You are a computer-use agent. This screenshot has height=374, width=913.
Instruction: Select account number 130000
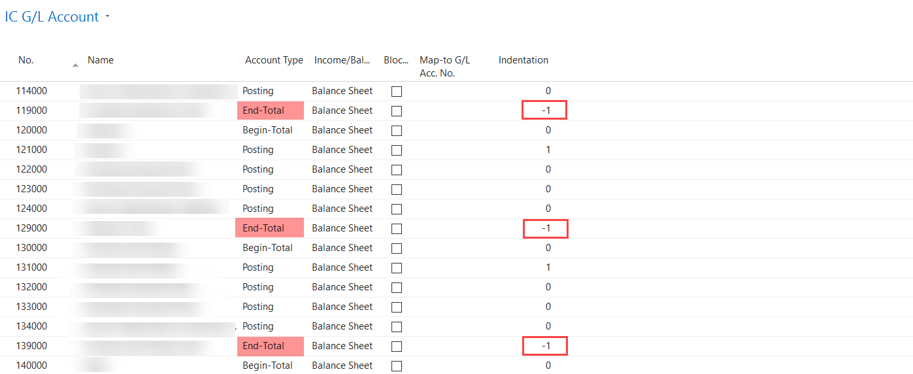point(31,248)
